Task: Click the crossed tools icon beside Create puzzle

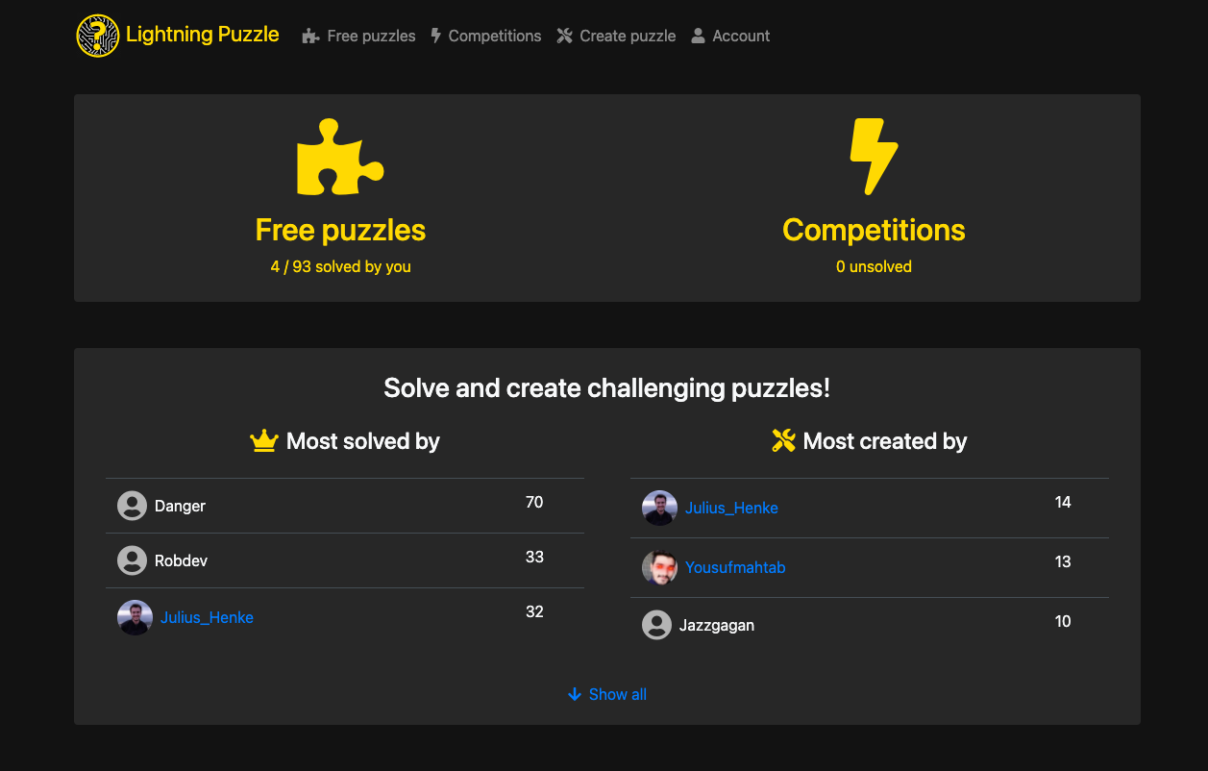Action: click(x=565, y=36)
